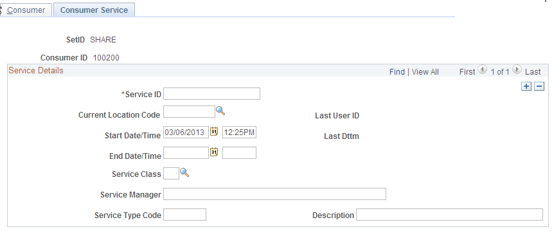
Task: Click the First navigation link
Action: click(x=467, y=72)
